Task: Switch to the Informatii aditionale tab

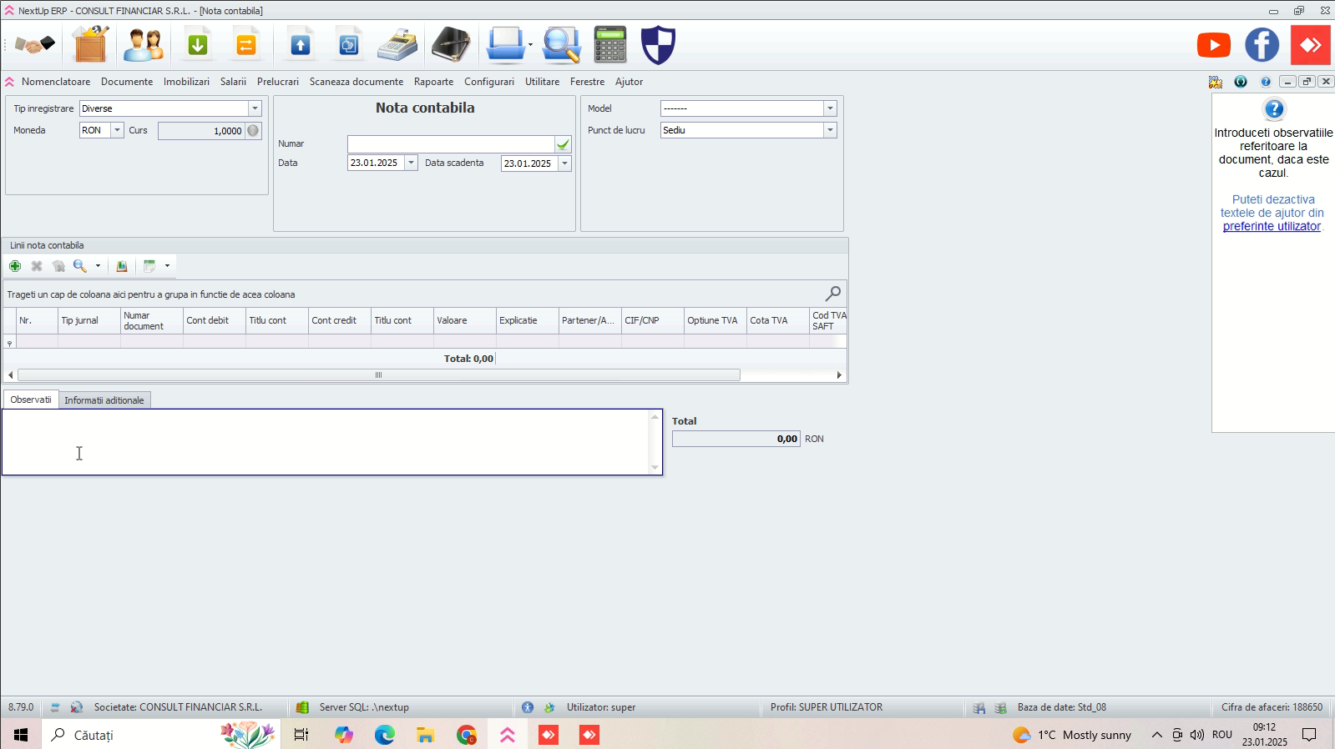Action: [x=104, y=400]
